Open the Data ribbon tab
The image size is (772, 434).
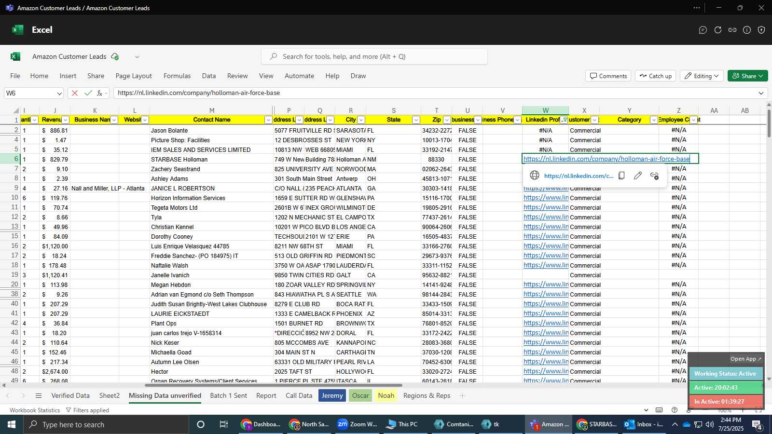coord(209,76)
